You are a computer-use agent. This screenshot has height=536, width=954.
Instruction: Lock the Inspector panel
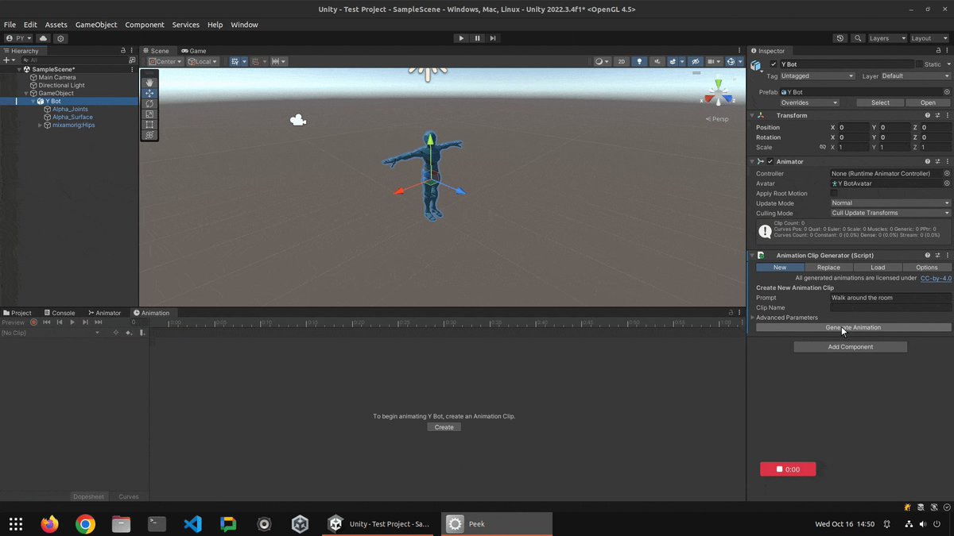click(938, 51)
